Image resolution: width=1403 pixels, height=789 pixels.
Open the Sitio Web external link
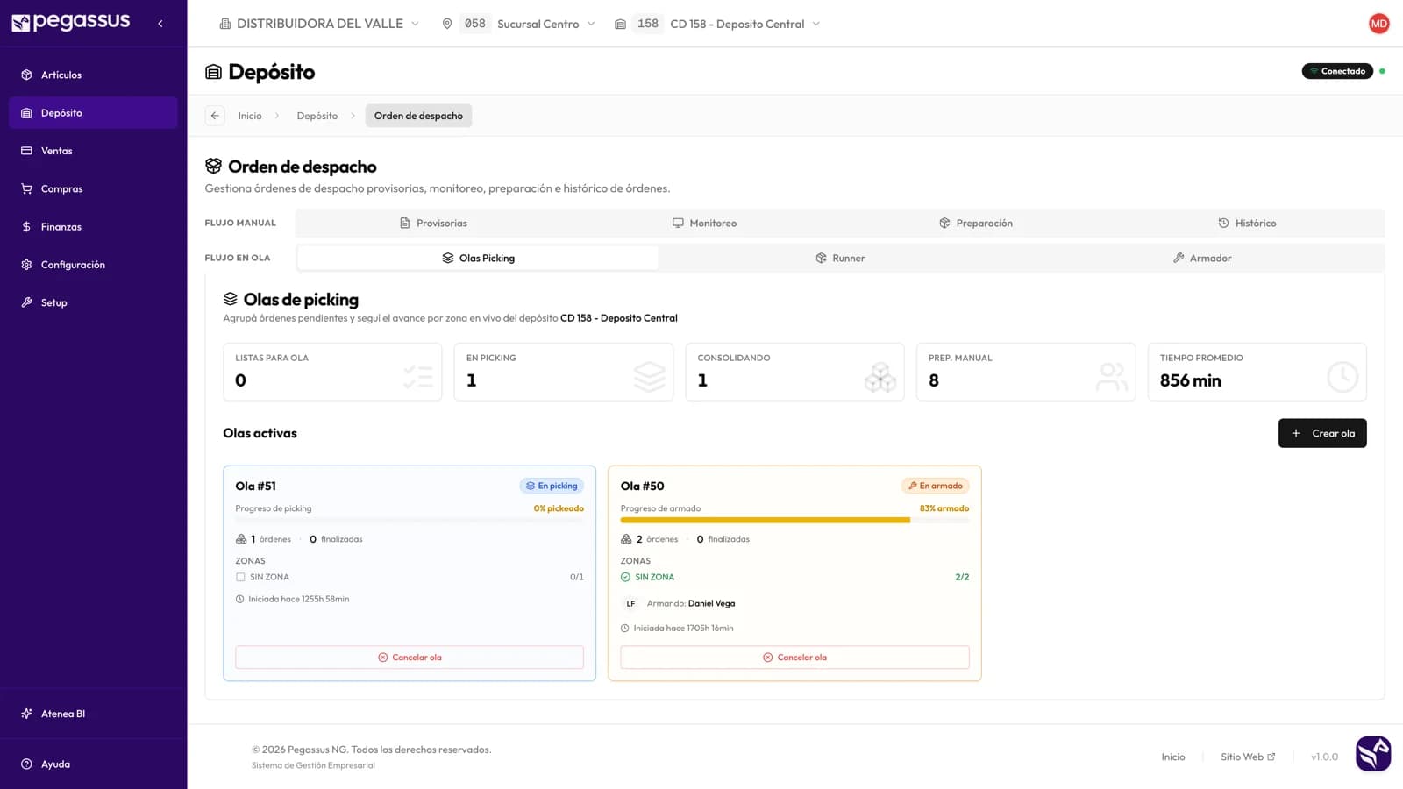(1248, 757)
